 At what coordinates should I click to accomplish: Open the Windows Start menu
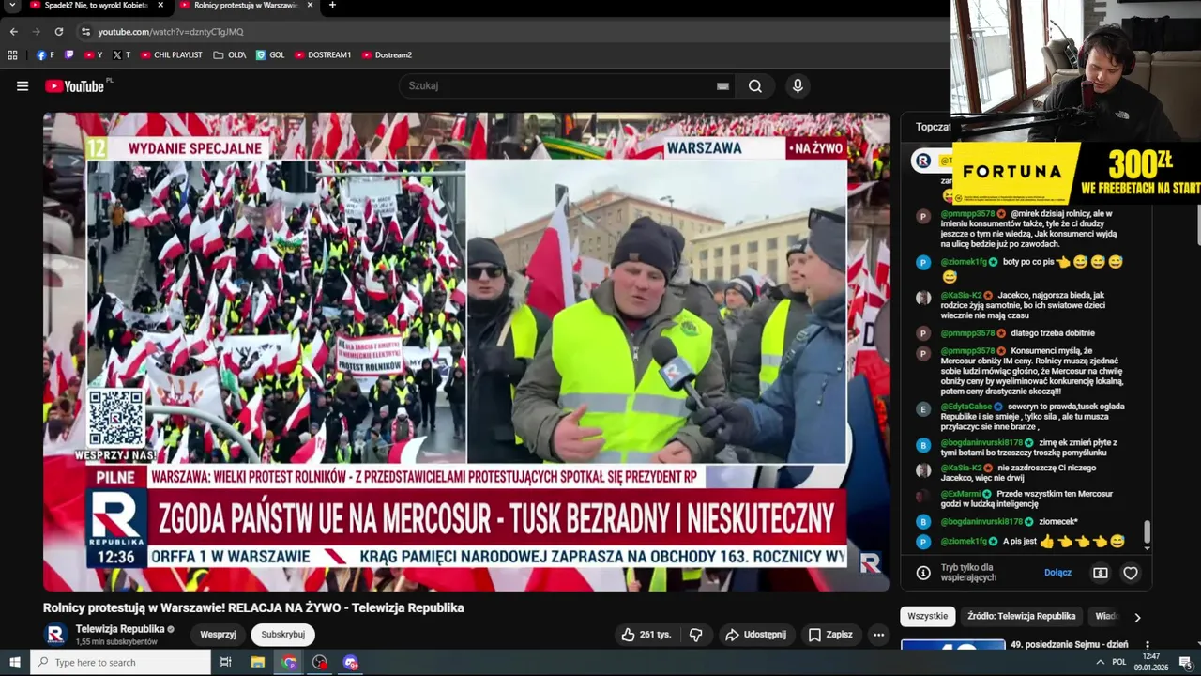(15, 663)
